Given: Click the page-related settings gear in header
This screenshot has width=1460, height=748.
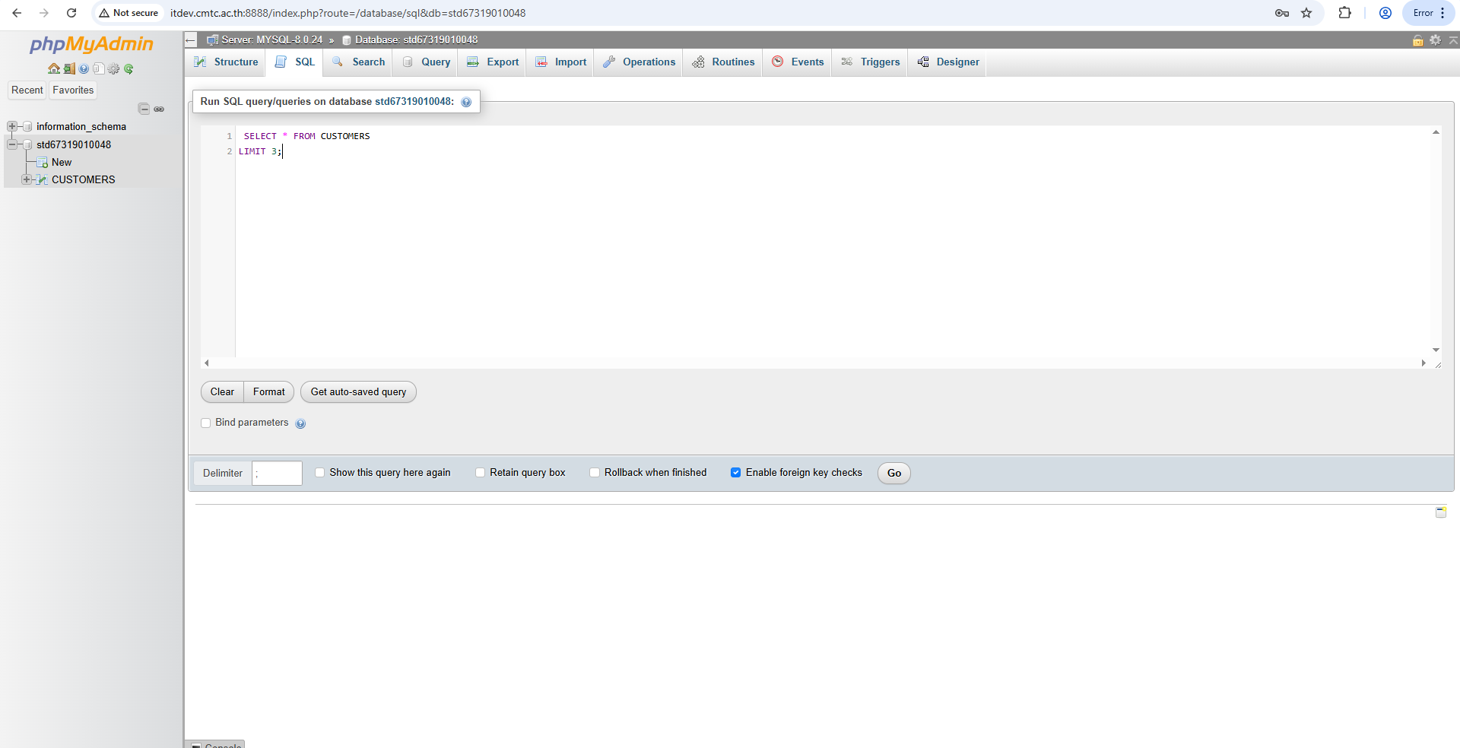Looking at the screenshot, I should pos(1435,40).
